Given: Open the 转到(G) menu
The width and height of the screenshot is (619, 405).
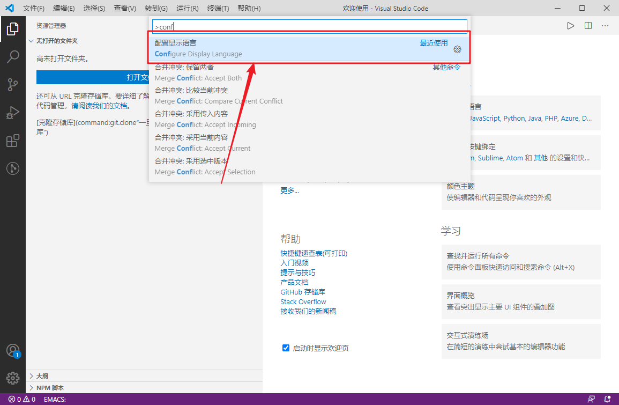Looking at the screenshot, I should click(x=156, y=8).
